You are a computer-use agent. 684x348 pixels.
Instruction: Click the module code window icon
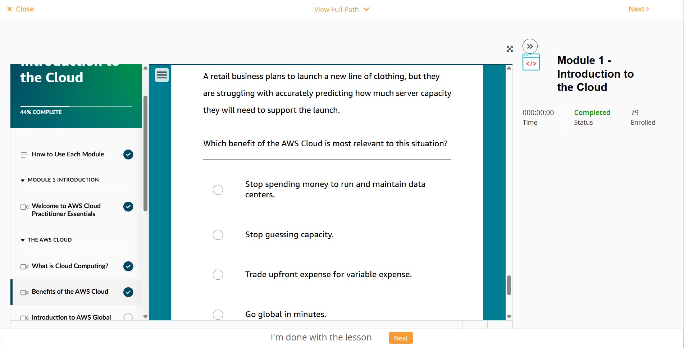(x=531, y=62)
